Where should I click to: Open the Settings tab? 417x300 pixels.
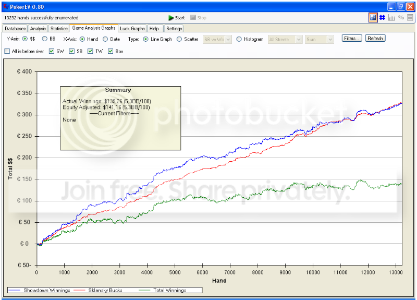click(174, 29)
